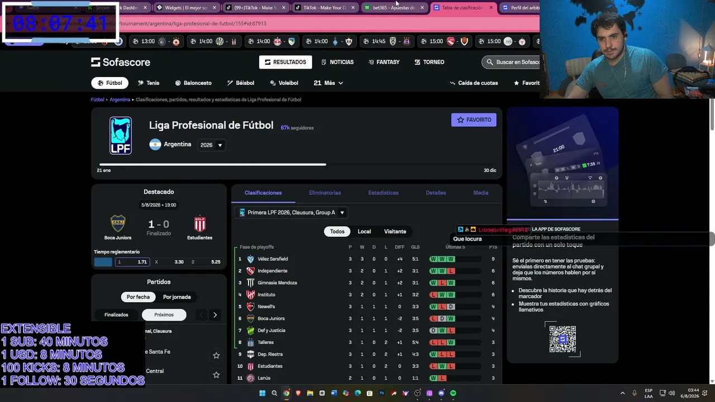Switch matches to Por jornada
The image size is (715, 402).
click(x=177, y=297)
